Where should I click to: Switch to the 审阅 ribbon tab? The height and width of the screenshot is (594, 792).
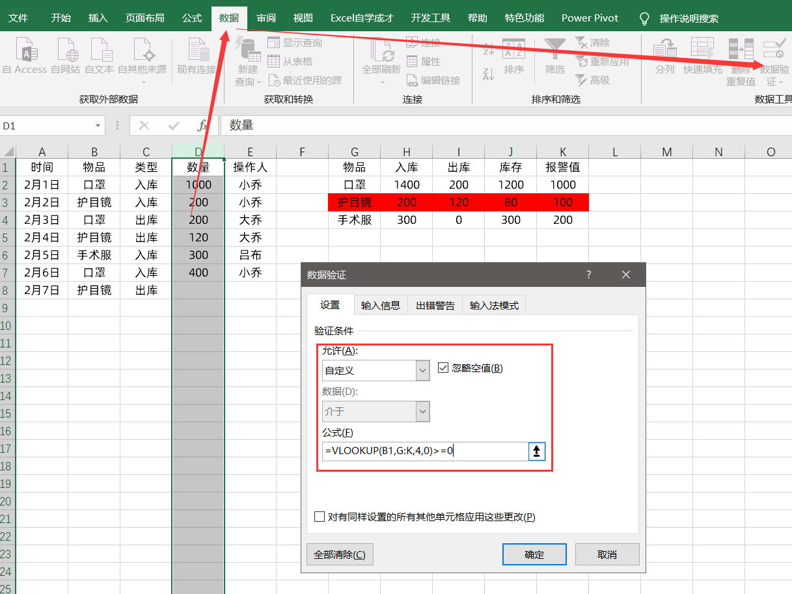[266, 18]
